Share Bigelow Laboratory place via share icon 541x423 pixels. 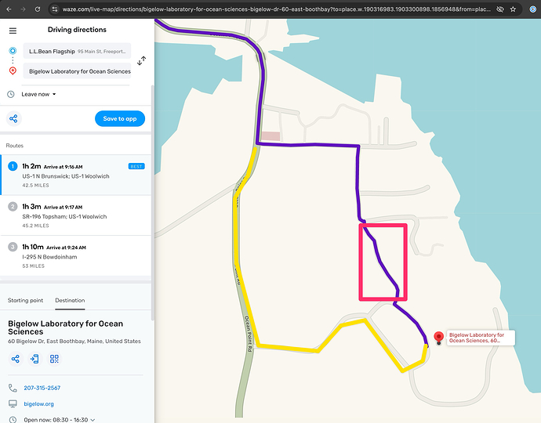pyautogui.click(x=15, y=359)
